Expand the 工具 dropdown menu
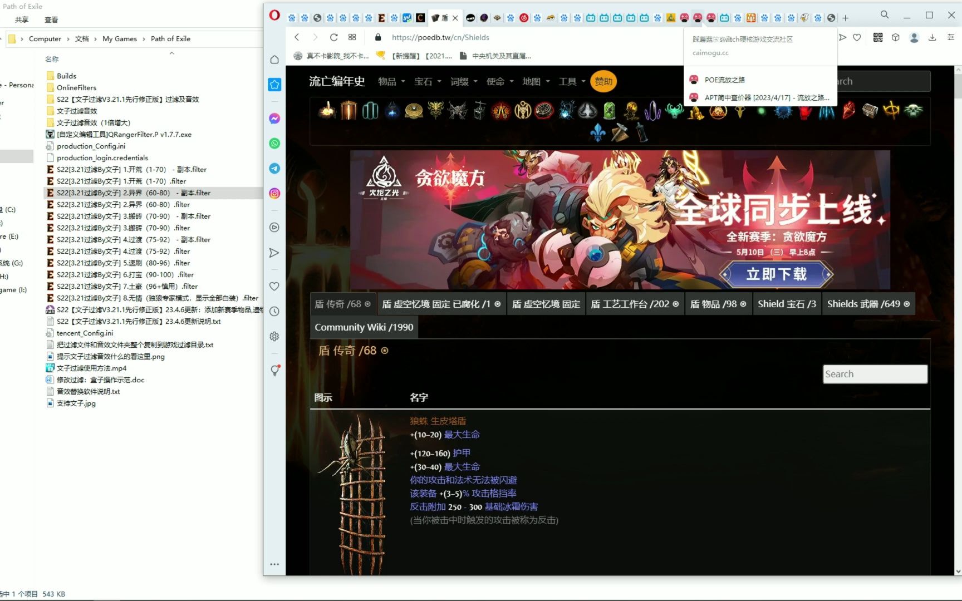Screen dimensions: 962x601 coord(572,81)
